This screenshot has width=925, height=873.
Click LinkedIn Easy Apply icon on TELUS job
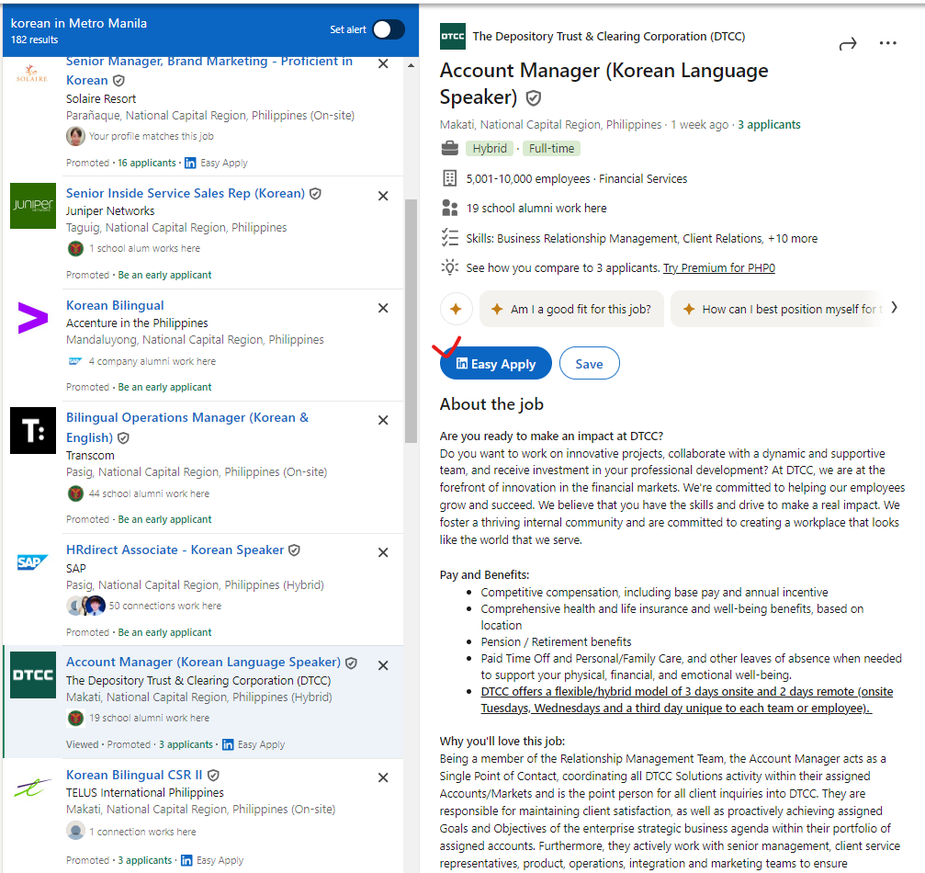tap(186, 861)
